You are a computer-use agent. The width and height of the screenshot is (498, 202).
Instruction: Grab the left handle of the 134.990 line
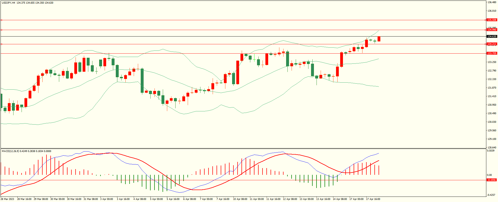tap(1, 30)
